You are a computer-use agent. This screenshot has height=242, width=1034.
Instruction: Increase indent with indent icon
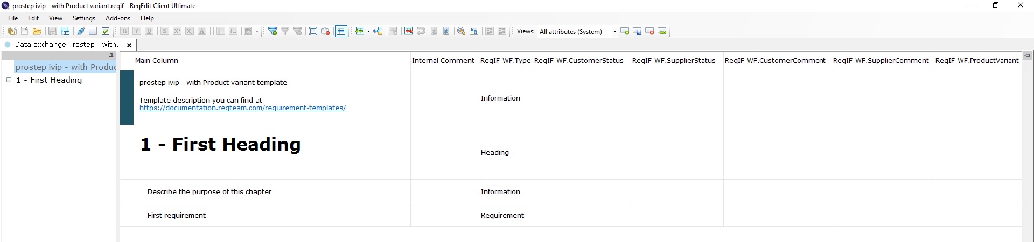(502, 31)
